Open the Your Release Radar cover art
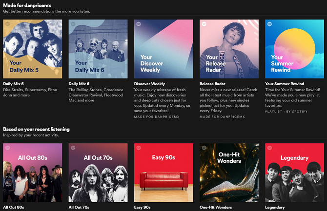The width and height of the screenshot is (327, 211). point(229,49)
